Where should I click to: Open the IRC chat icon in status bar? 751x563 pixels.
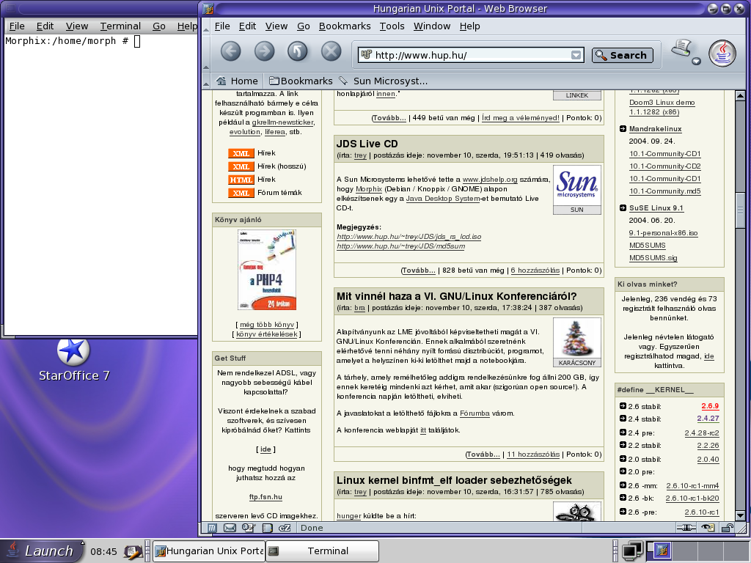285,528
